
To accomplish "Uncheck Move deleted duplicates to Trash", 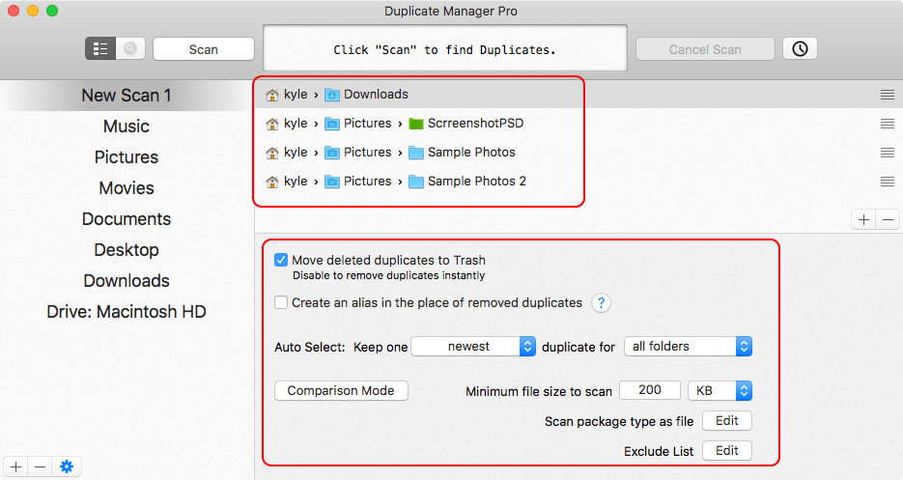I will [x=281, y=260].
